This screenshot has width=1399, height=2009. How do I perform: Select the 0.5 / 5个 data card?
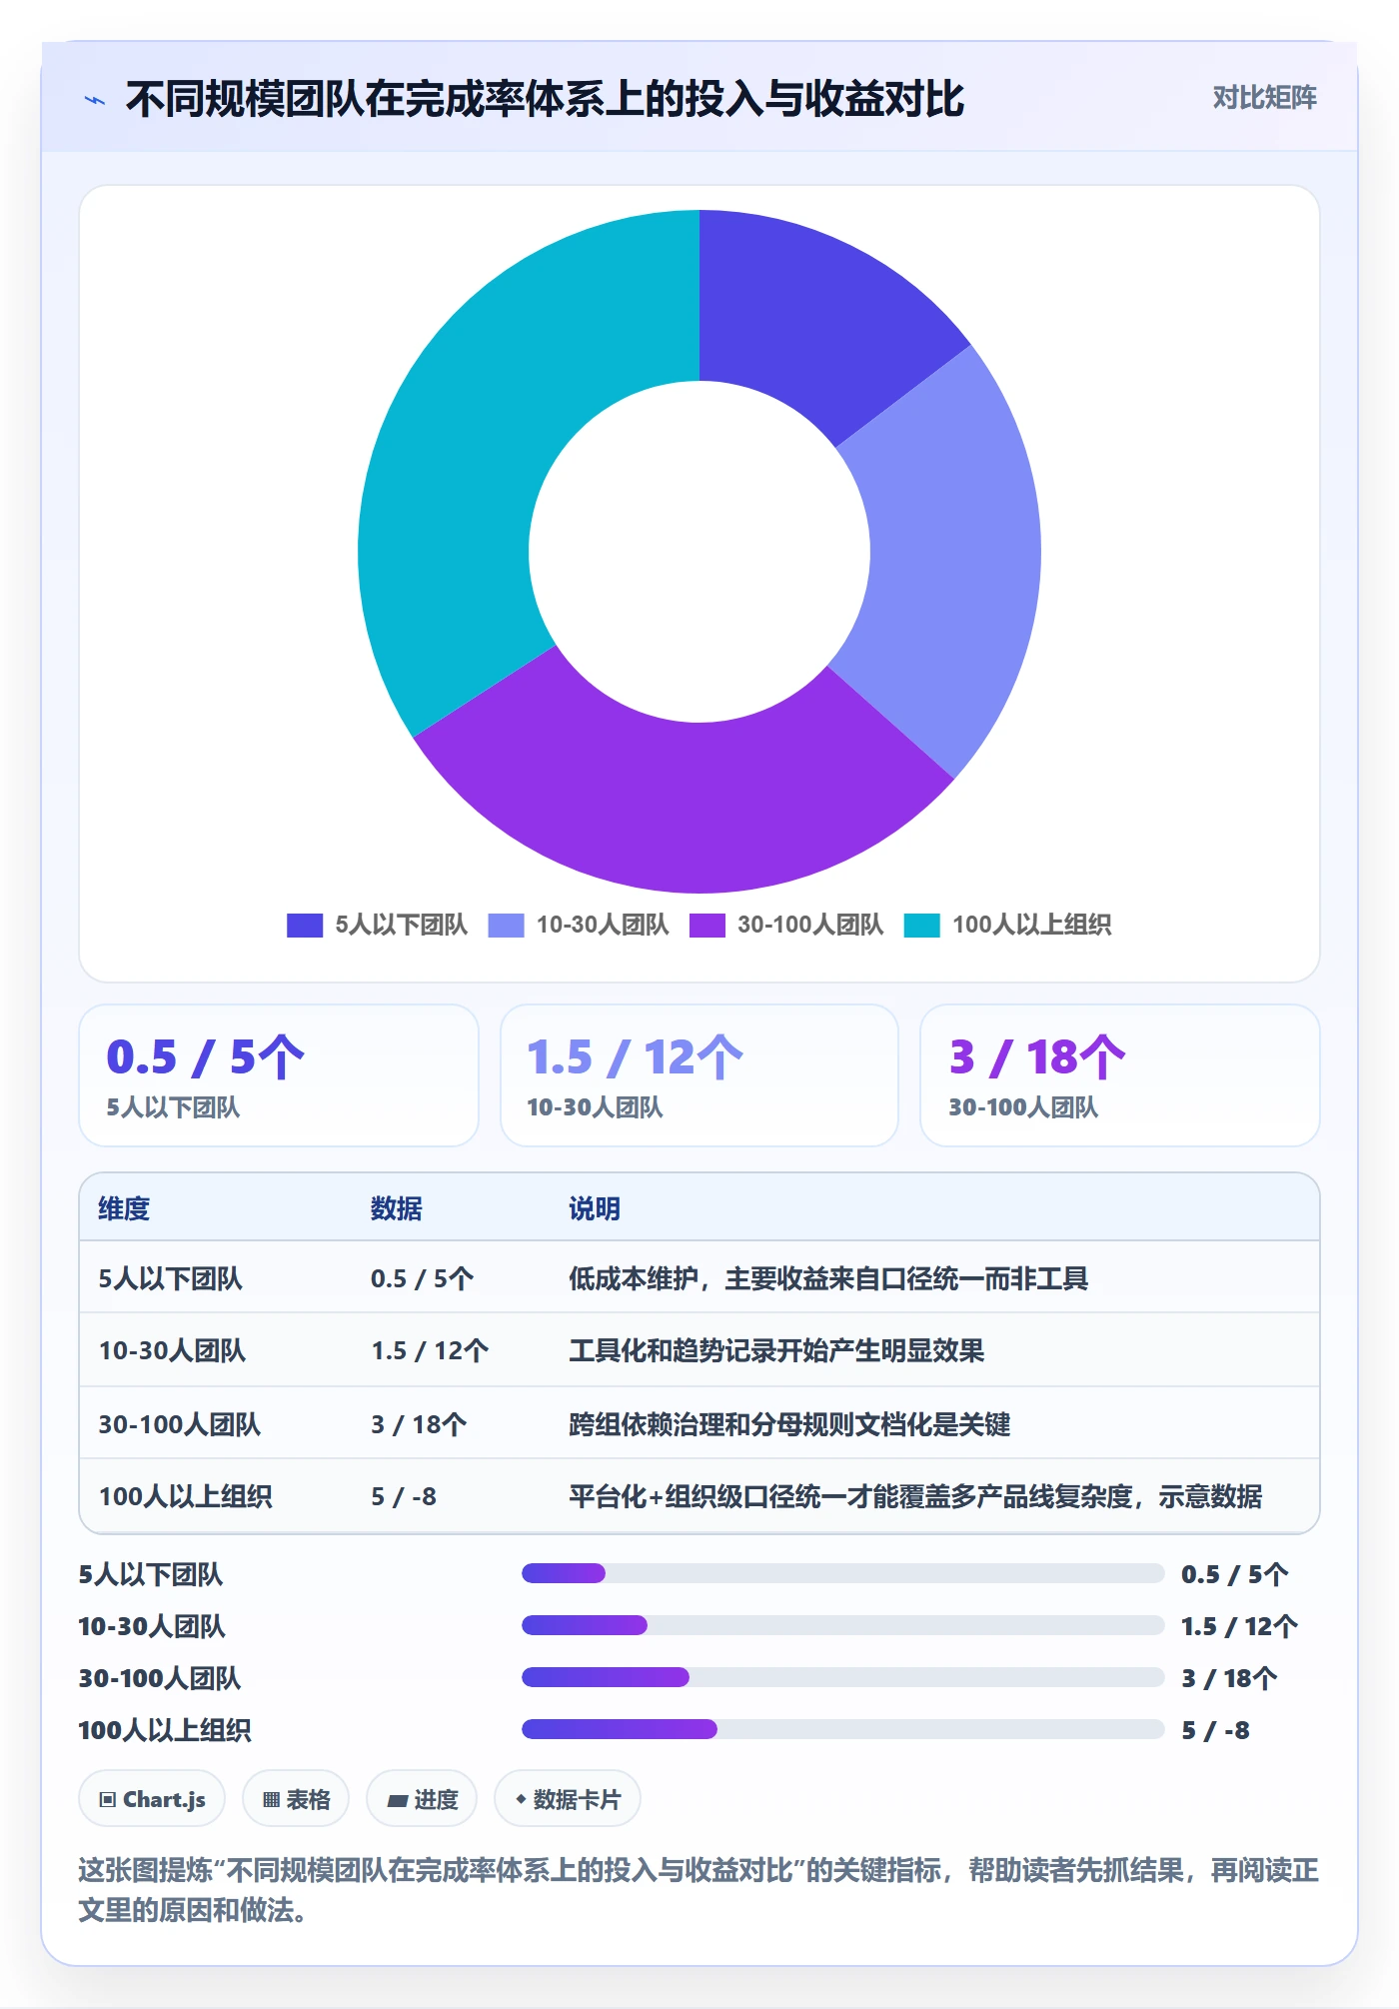(279, 1075)
